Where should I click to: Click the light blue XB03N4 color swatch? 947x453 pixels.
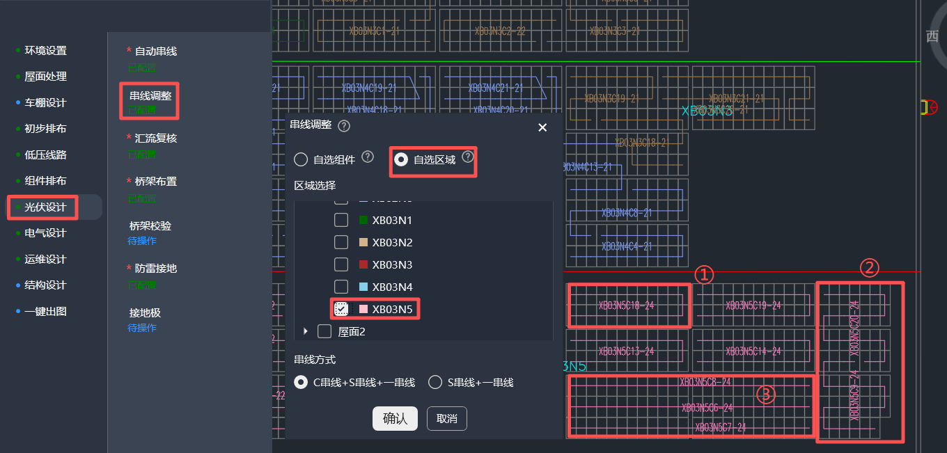[x=363, y=287]
